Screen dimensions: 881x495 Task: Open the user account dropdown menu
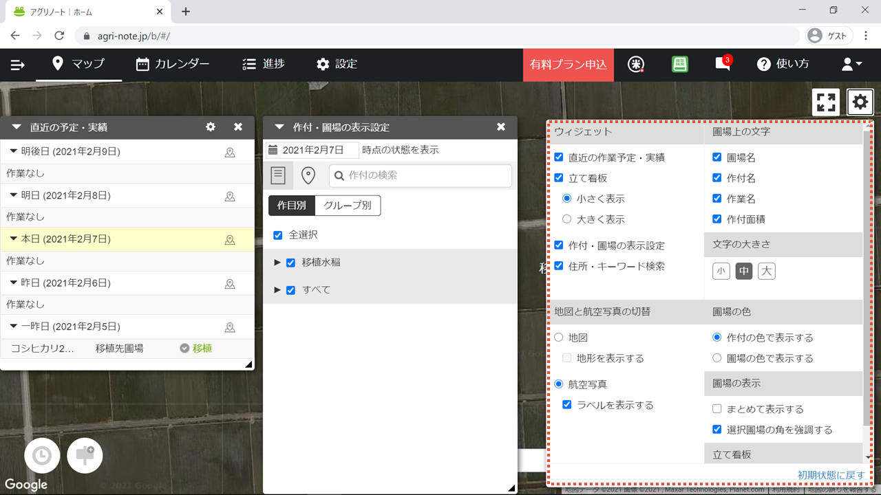click(851, 65)
